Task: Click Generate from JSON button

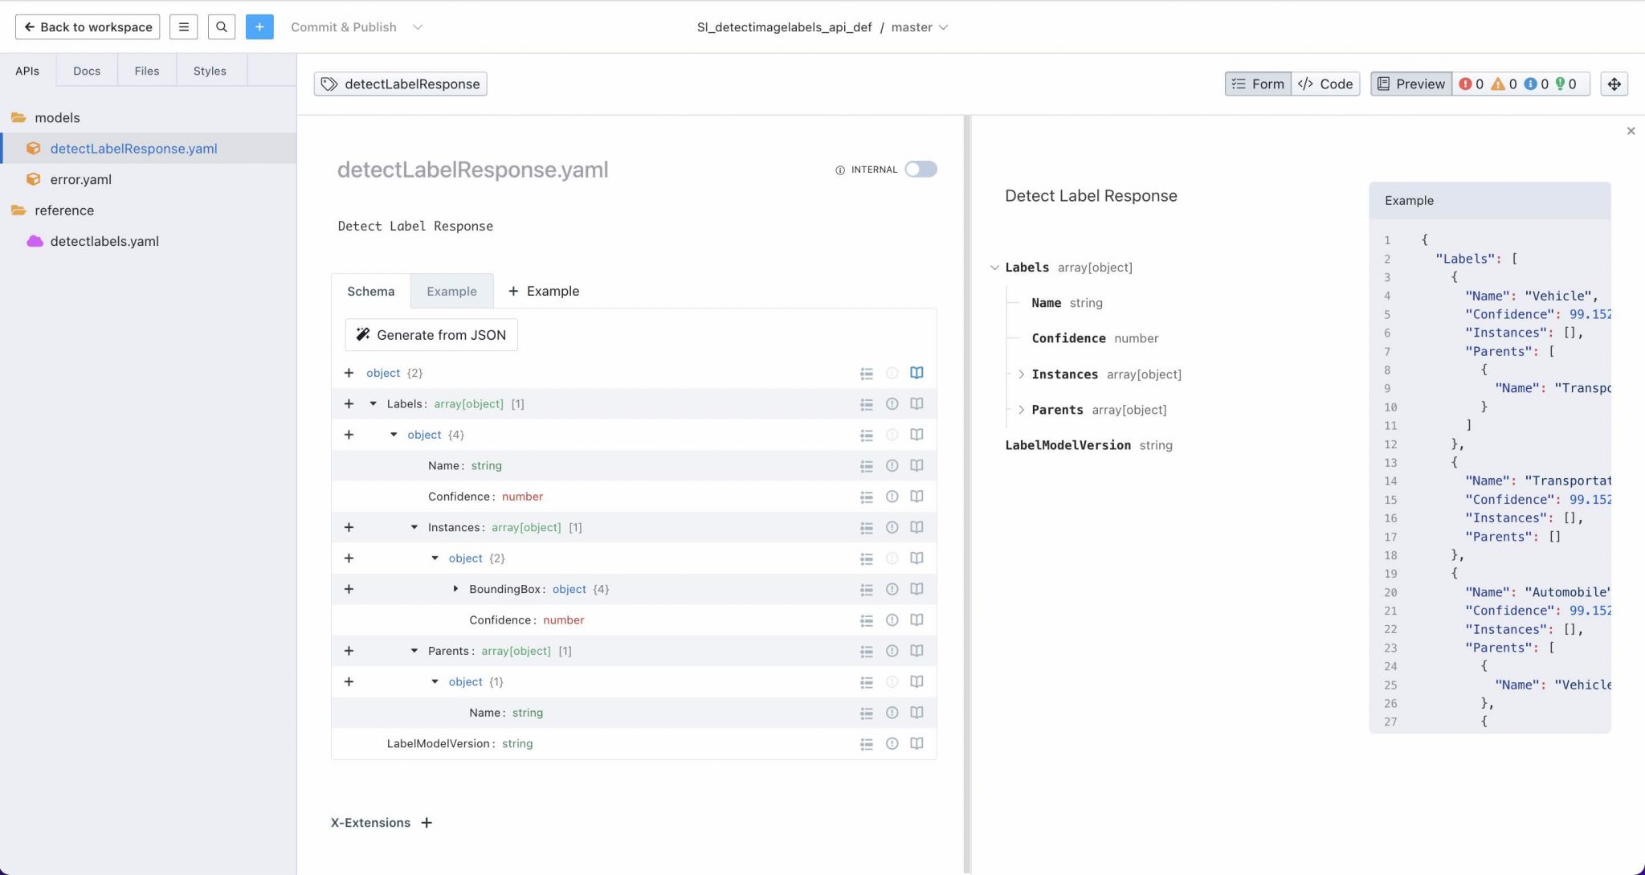Action: coord(431,335)
